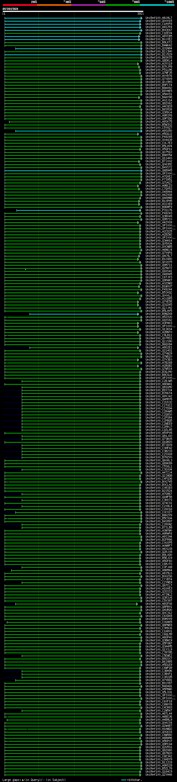Open hit UniRef100_A8JHL7

[x=158, y=18]
